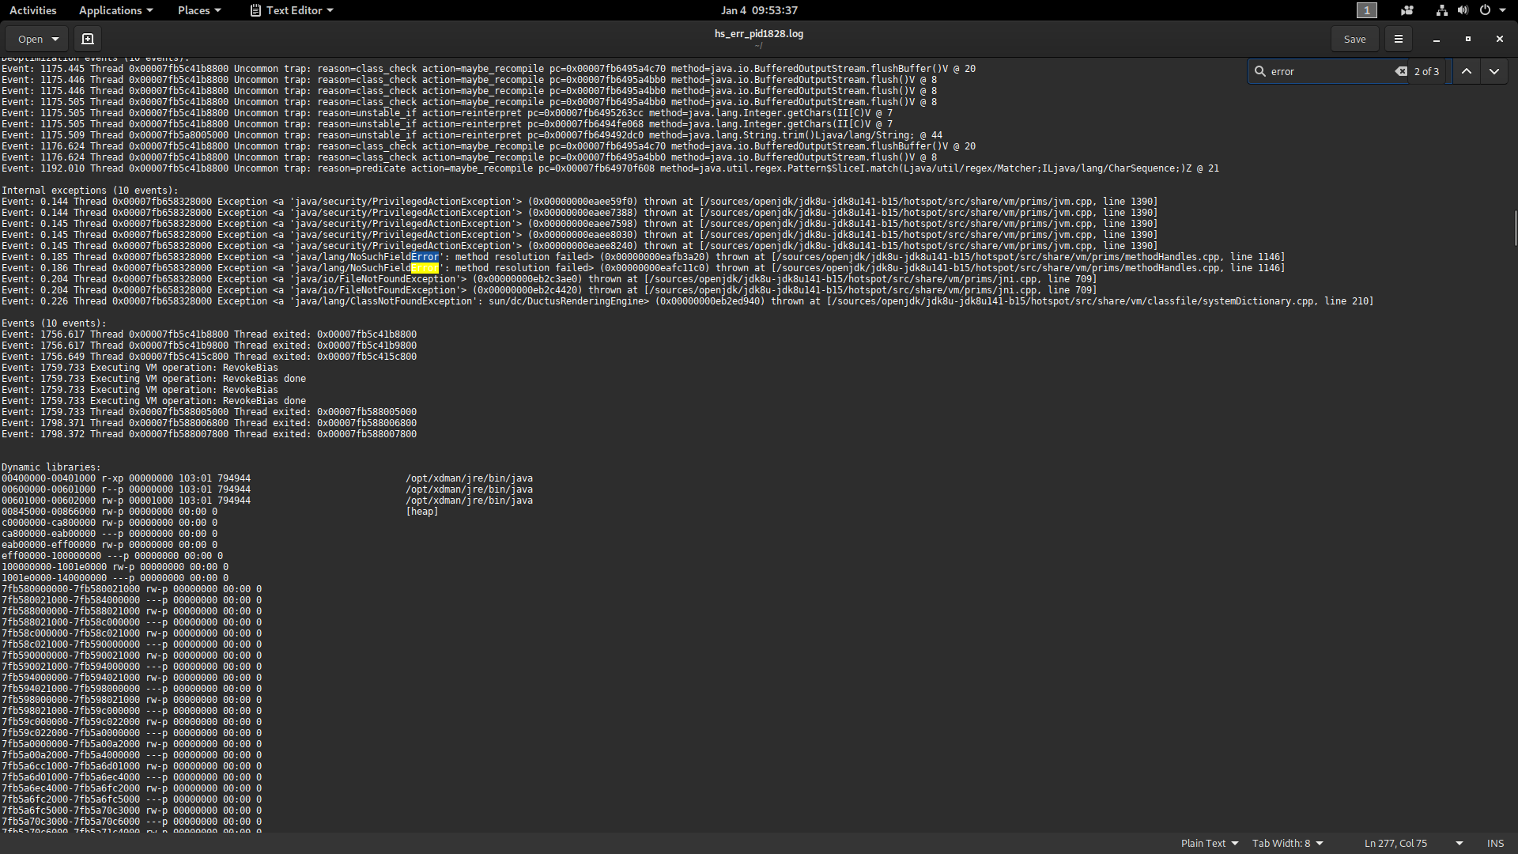Clear the search field text
This screenshot has height=854, width=1518.
point(1400,71)
